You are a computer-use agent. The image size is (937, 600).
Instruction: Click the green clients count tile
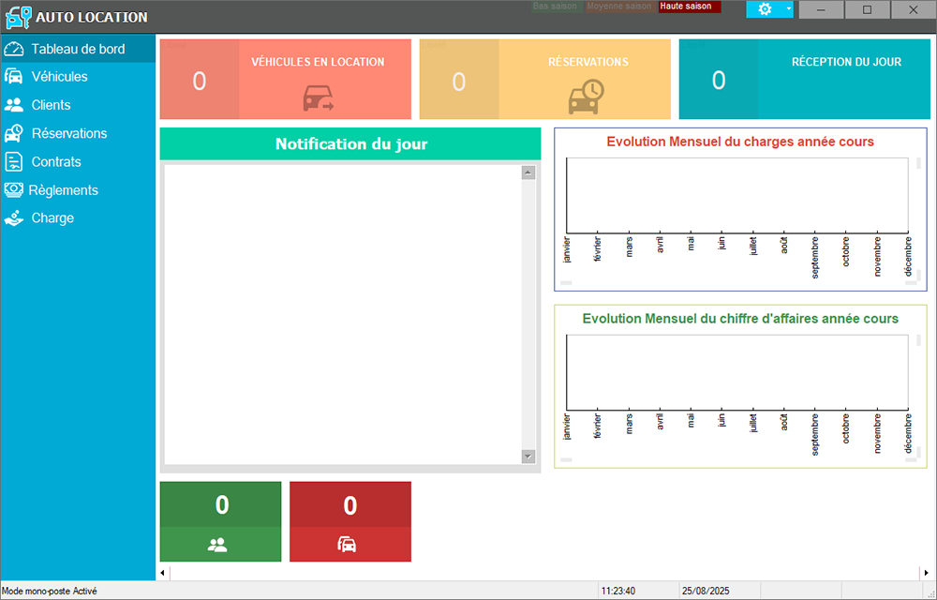(x=220, y=521)
